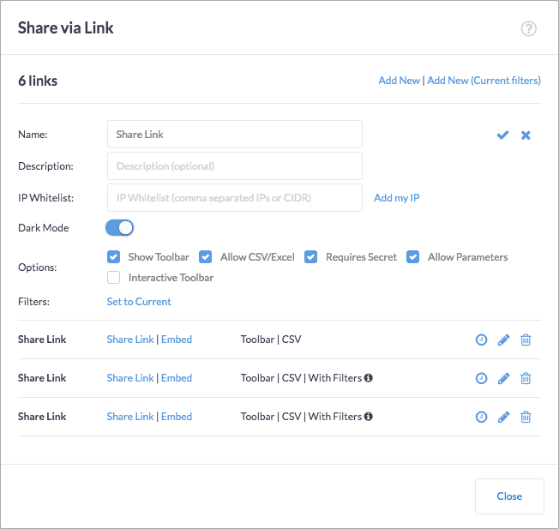Open the help question mark icon
This screenshot has width=559, height=529.
(528, 28)
